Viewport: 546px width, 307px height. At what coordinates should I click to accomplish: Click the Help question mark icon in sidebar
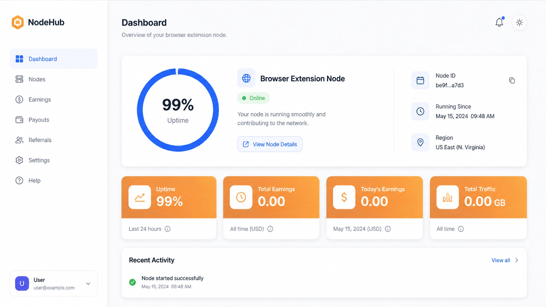(x=19, y=181)
